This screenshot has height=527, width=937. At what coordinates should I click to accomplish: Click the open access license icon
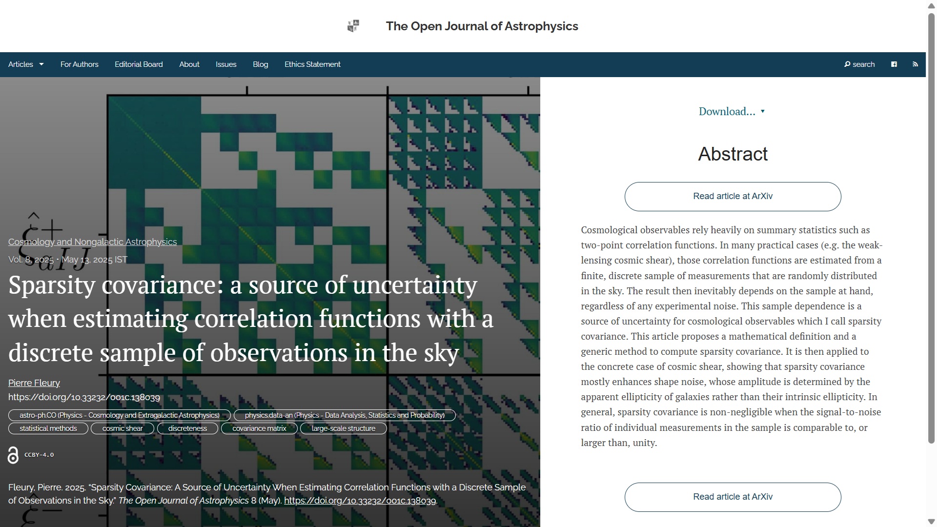tap(13, 455)
